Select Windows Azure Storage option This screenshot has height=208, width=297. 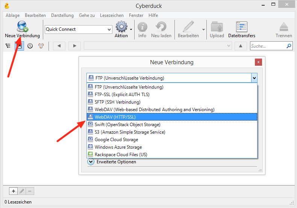pos(172,147)
